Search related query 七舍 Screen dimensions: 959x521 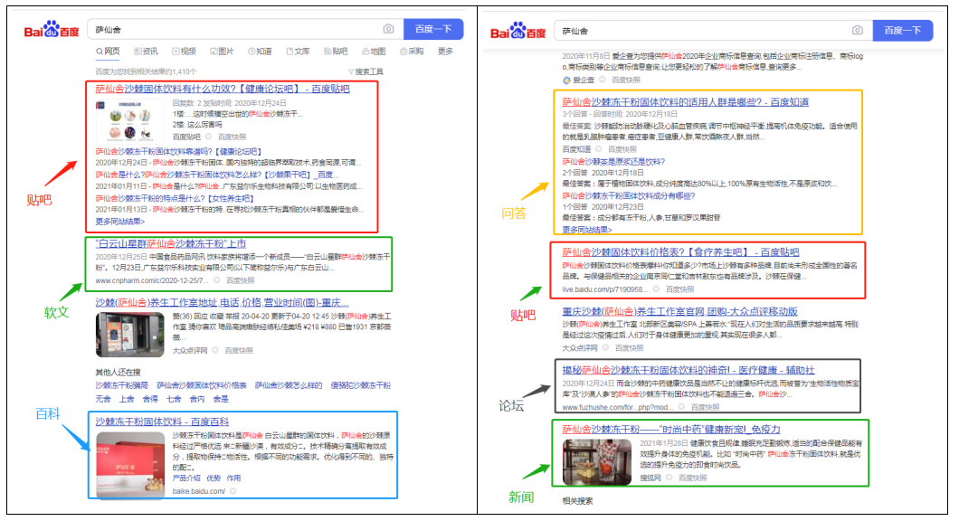click(x=174, y=399)
